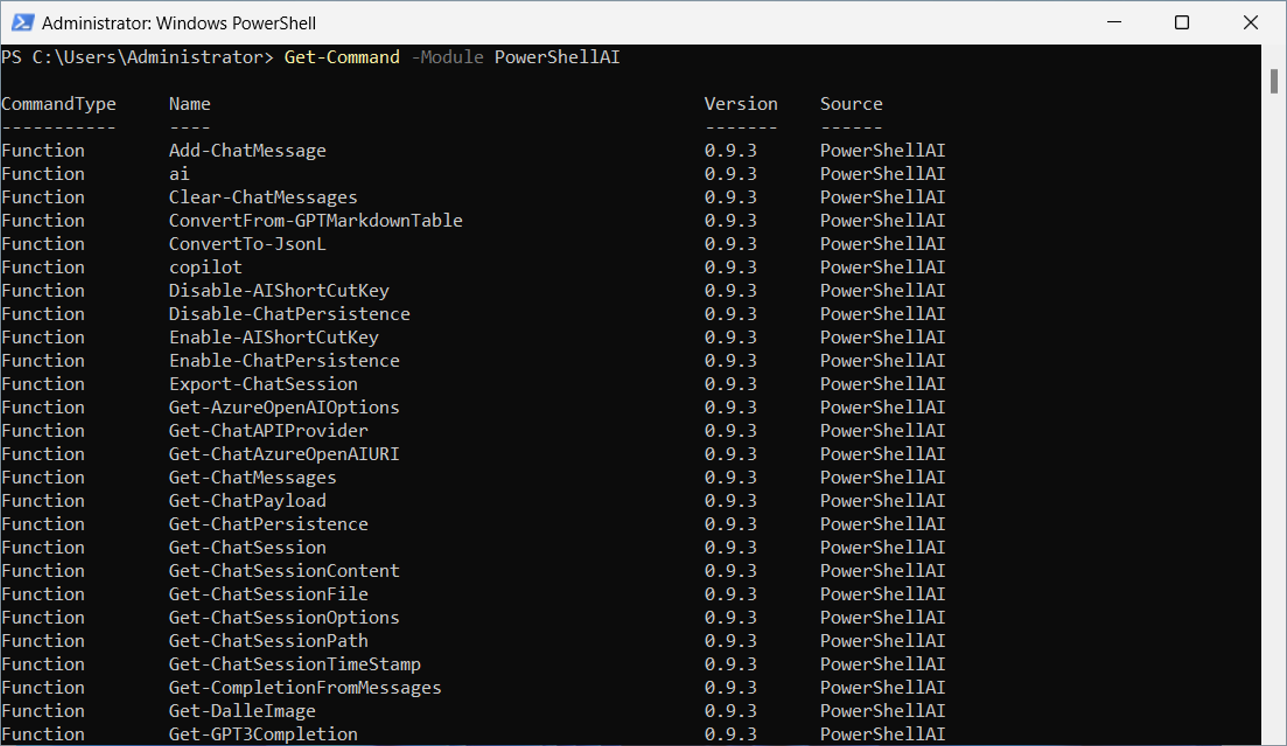Select the Get-ChatSessionContent entry
The image size is (1287, 746).
click(284, 571)
